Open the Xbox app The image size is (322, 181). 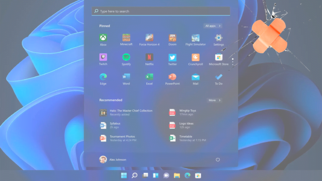tap(103, 40)
